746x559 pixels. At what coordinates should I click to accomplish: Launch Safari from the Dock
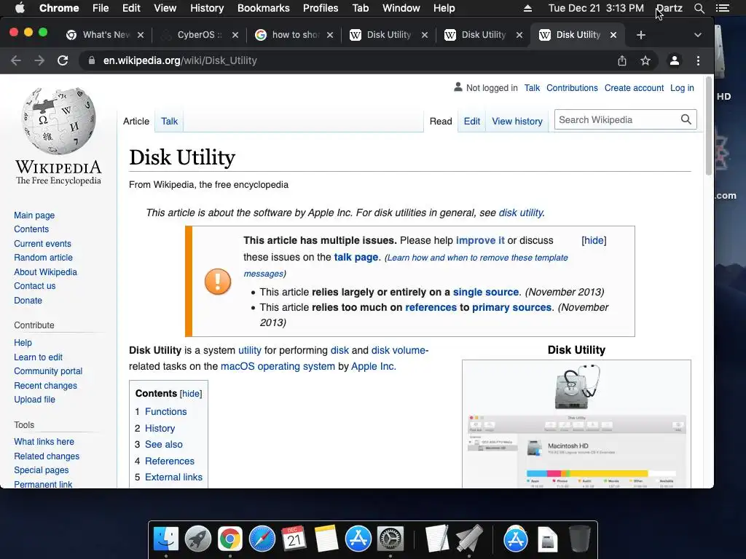262,539
